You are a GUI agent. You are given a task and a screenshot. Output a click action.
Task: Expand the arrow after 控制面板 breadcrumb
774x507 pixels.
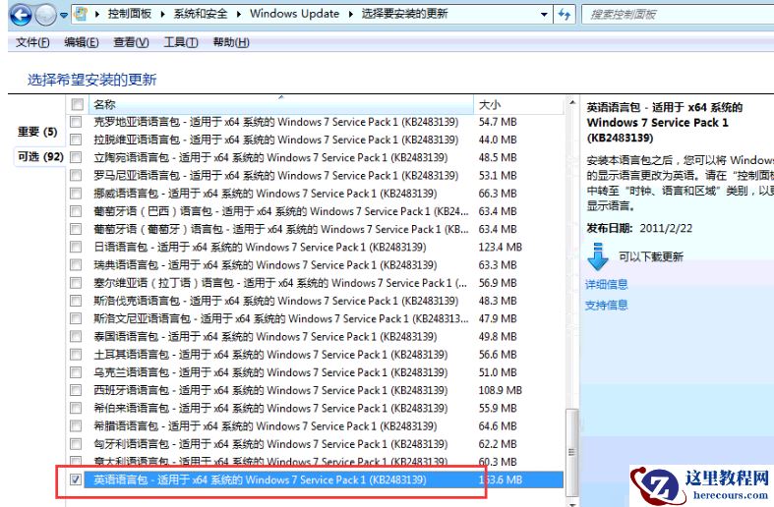[x=162, y=14]
